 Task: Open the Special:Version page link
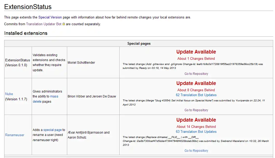(x=50, y=17)
